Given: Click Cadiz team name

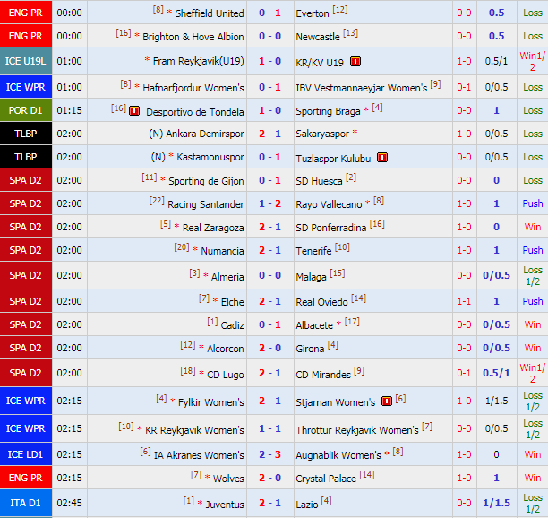Looking at the screenshot, I should [x=233, y=325].
